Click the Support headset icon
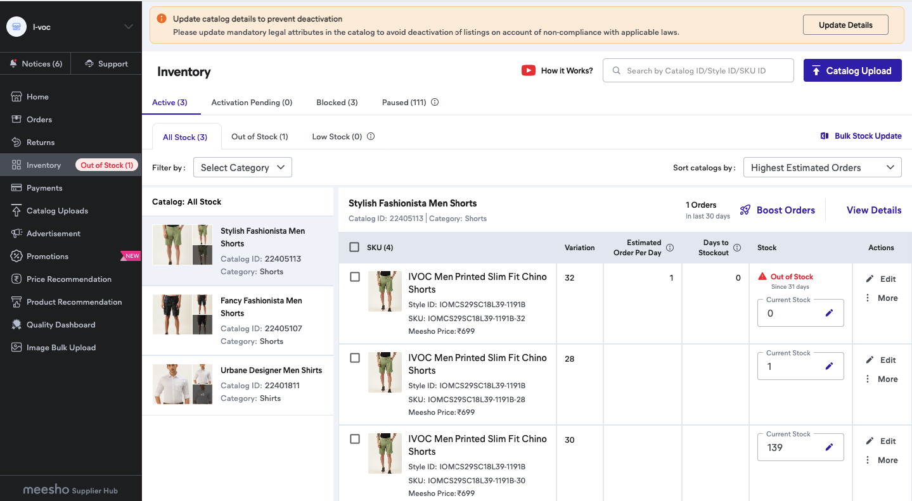Screen dimensions: 912x501 point(89,64)
